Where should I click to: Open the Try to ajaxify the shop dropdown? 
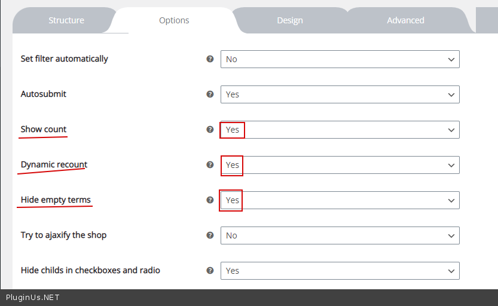point(340,235)
